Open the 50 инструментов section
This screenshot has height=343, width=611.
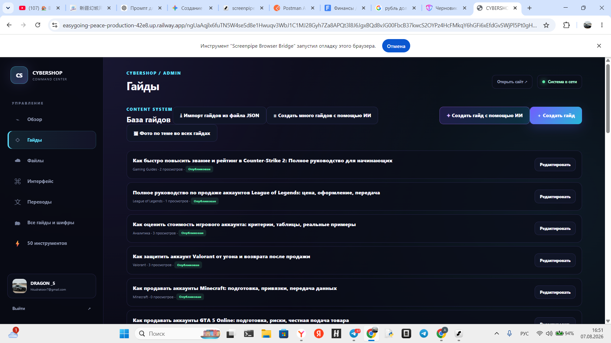(52, 243)
